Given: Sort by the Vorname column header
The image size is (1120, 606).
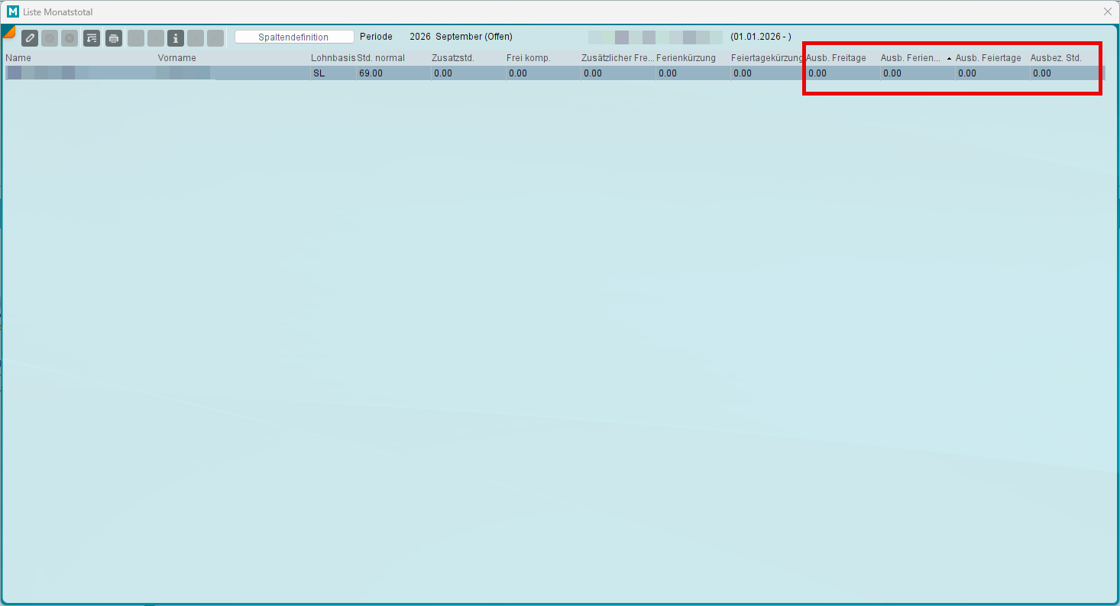Looking at the screenshot, I should [177, 58].
